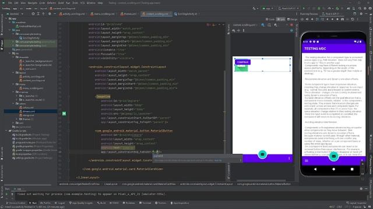Open the Build menu
Viewport: 373px width, 209px height.
[61, 3]
